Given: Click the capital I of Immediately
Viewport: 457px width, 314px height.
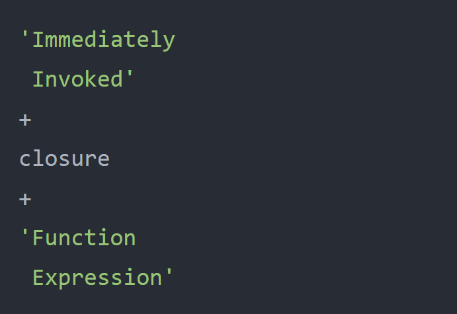Looking at the screenshot, I should click(38, 39).
